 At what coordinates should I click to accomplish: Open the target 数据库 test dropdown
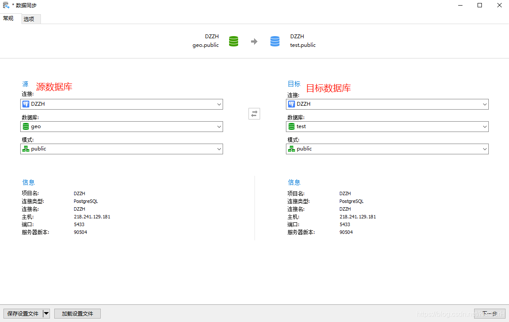click(x=484, y=126)
